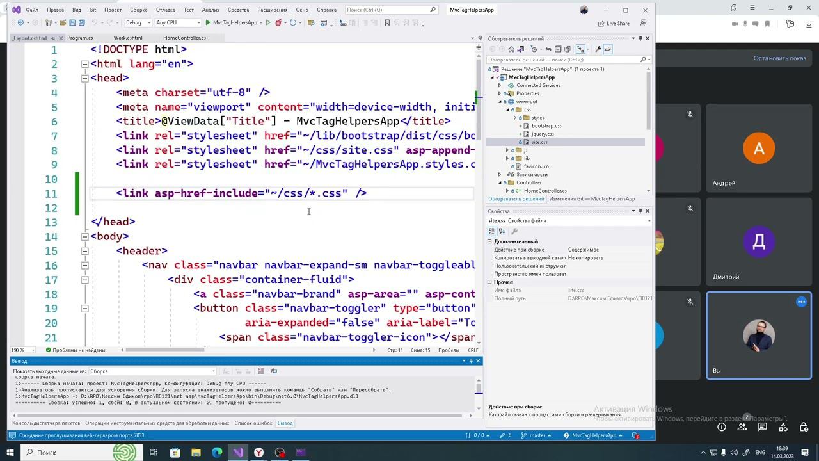This screenshot has height=461, width=819.
Task: Open the chat icon in the meeting bar
Action: click(762, 427)
